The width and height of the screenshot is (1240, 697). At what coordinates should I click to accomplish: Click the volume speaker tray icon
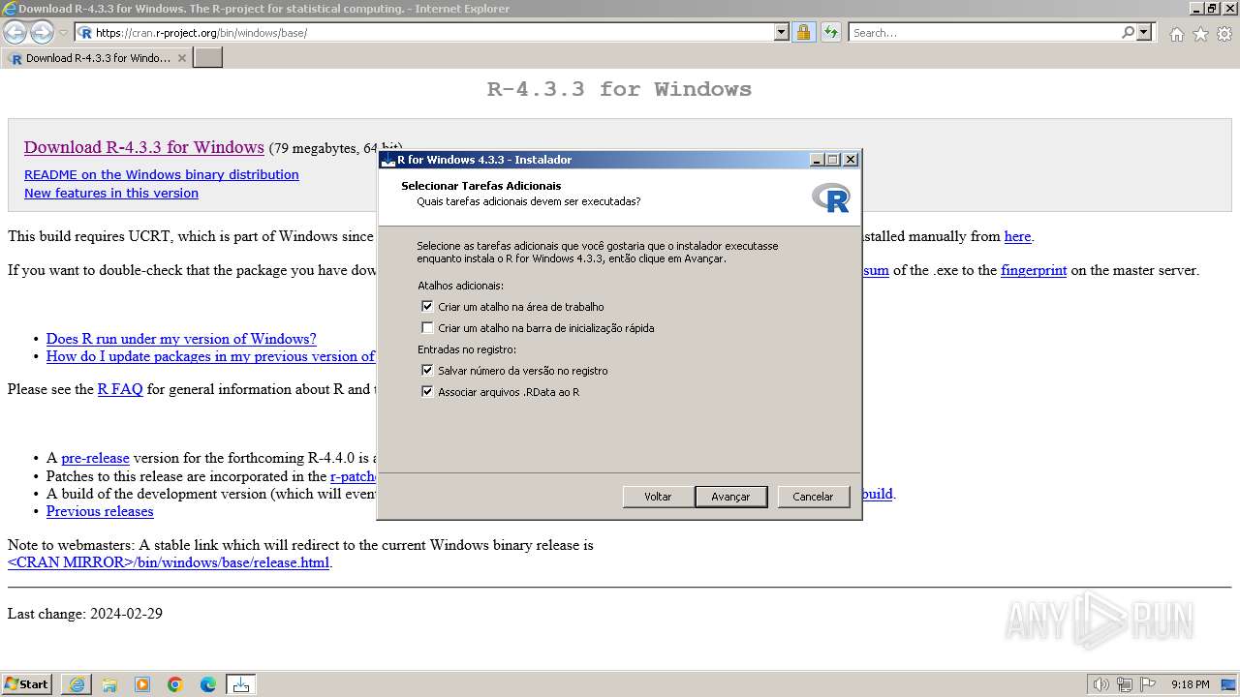pos(1100,684)
